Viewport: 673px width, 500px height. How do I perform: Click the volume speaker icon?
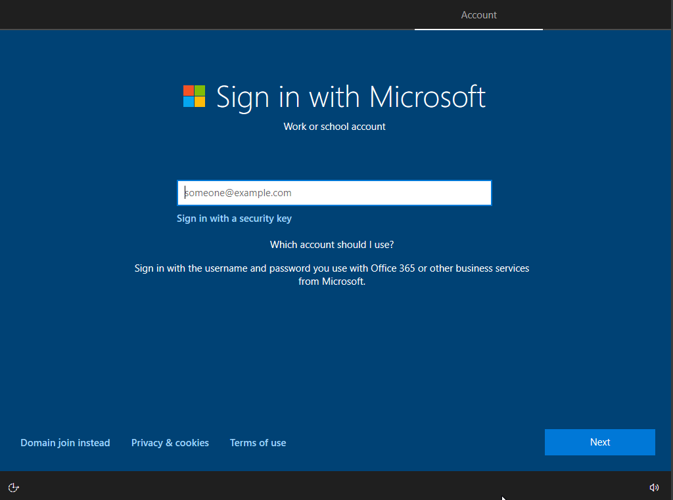(x=654, y=487)
